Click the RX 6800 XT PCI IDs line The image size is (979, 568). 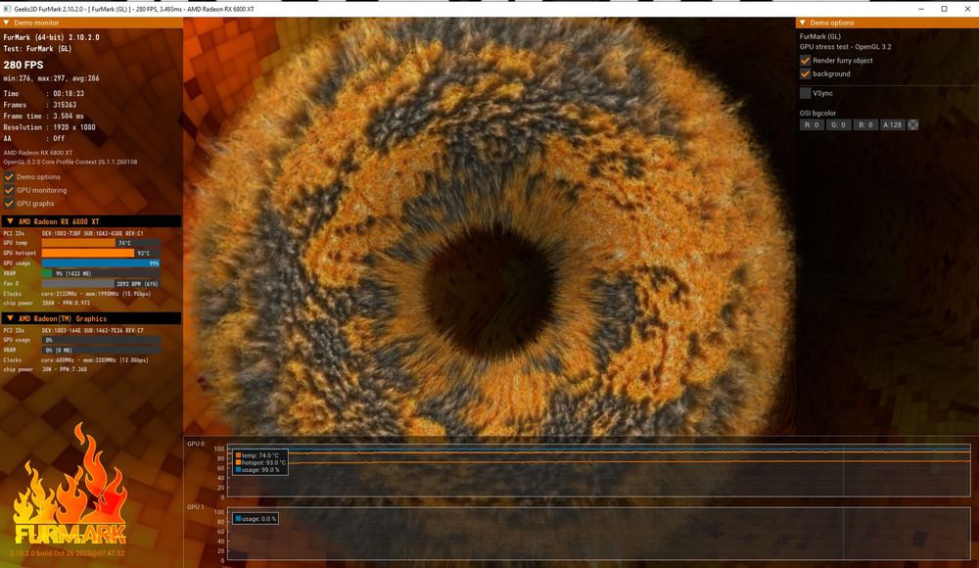click(73, 233)
